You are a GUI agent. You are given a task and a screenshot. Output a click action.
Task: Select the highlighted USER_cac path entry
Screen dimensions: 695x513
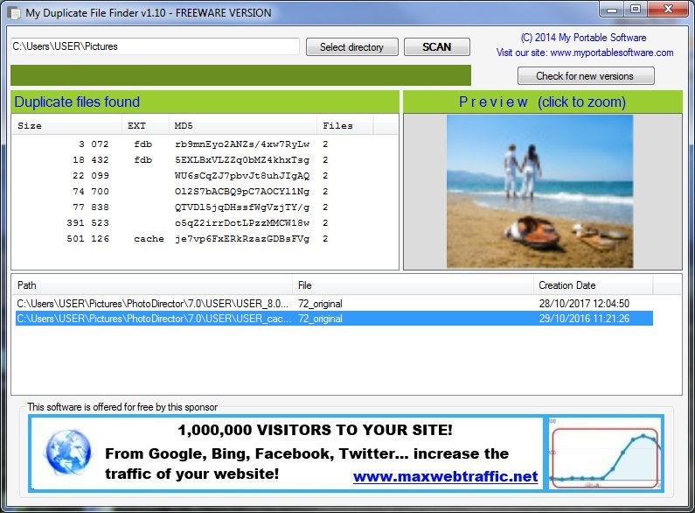click(334, 318)
